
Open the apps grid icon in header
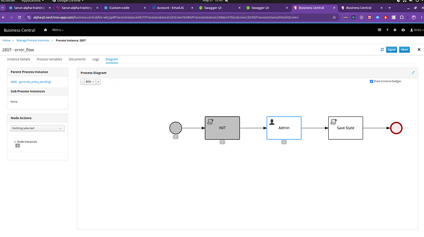coord(379,30)
